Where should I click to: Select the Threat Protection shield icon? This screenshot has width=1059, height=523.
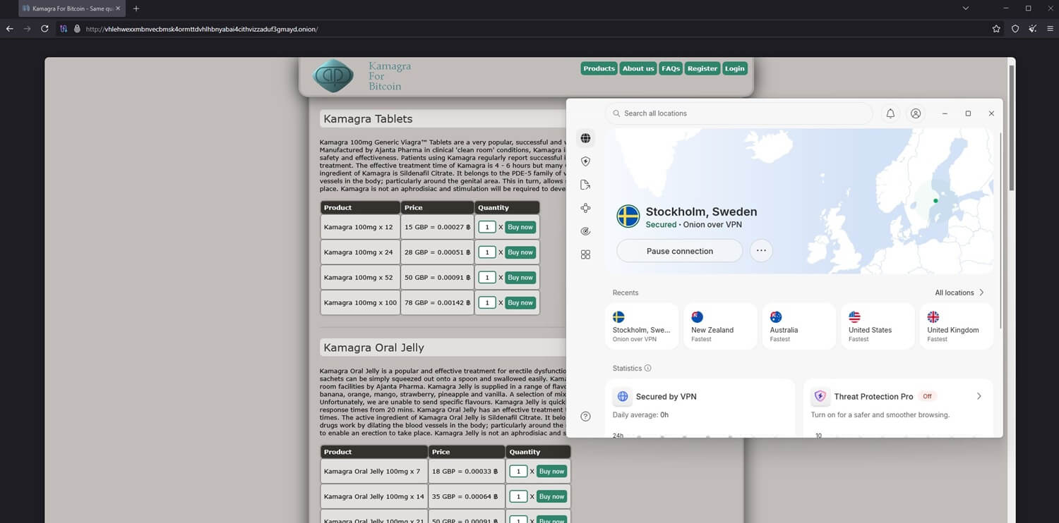[585, 161]
